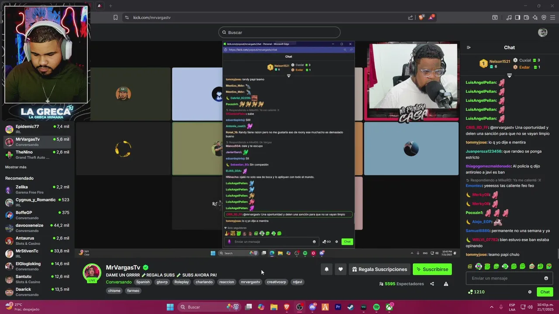Open emoji picker in chat input

click(546, 278)
